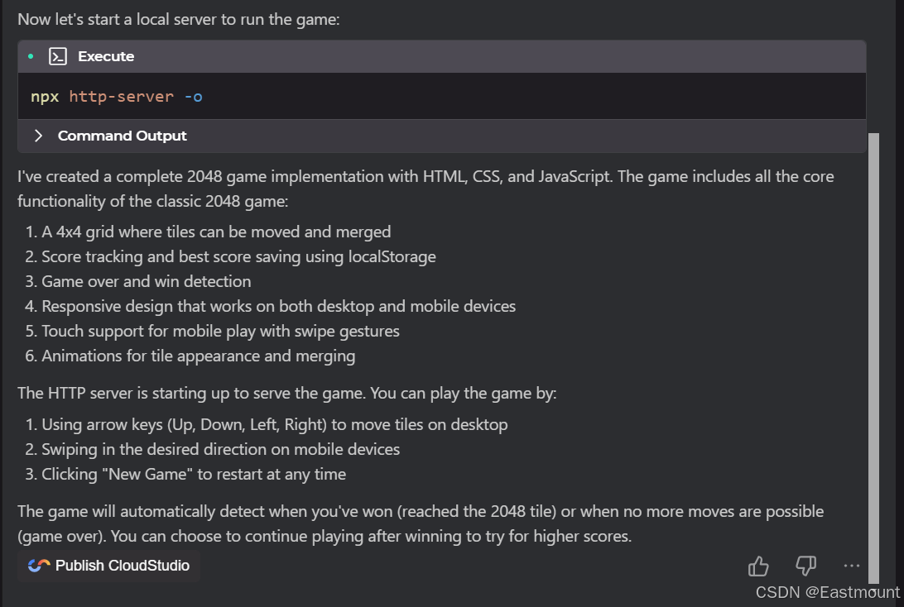Click the "Game over and win detection" item
904x607 pixels.
[x=147, y=281]
